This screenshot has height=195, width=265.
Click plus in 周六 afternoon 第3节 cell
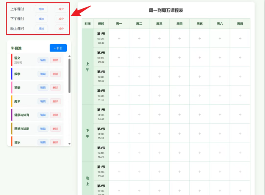click(x=220, y=152)
